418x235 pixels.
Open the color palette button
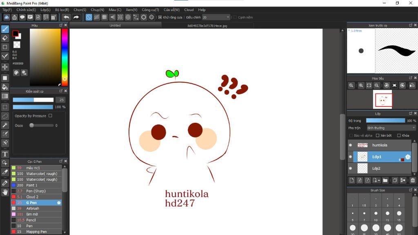tap(16, 73)
